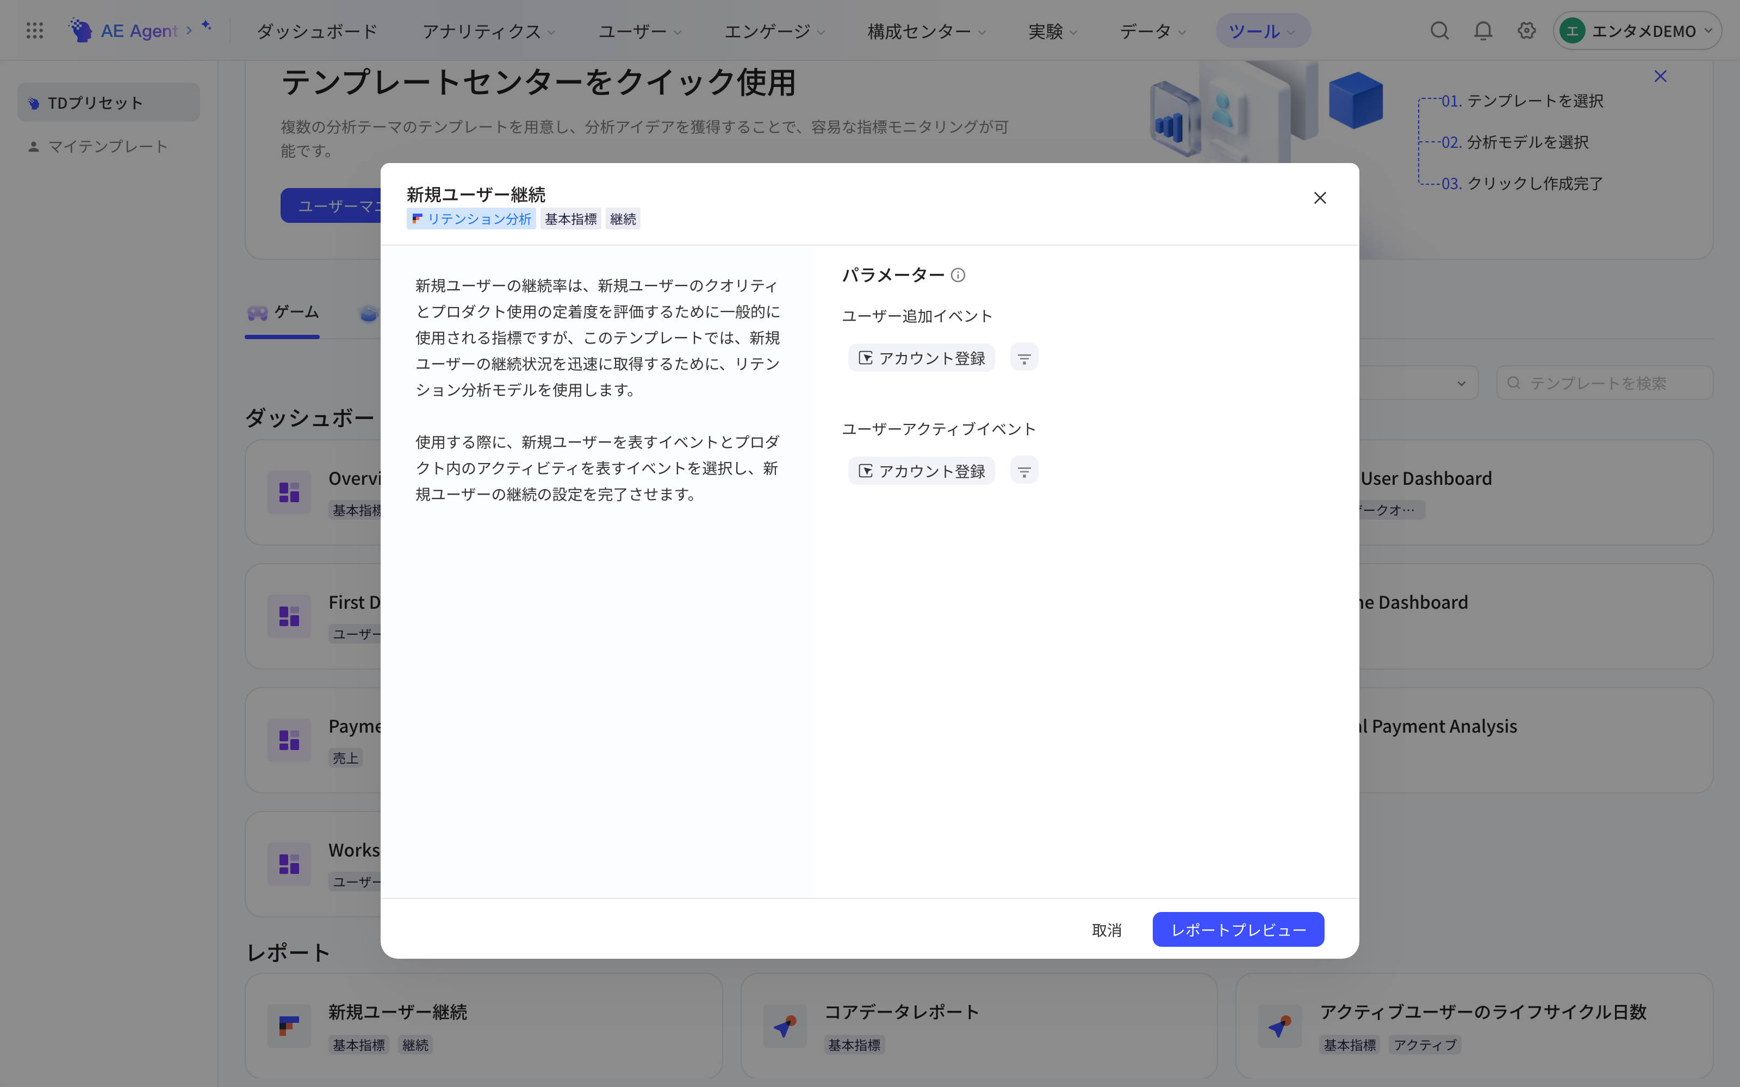This screenshot has height=1087, width=1740.
Task: Click the 02. 分析モデルを選択 step text
Action: click(x=1515, y=142)
